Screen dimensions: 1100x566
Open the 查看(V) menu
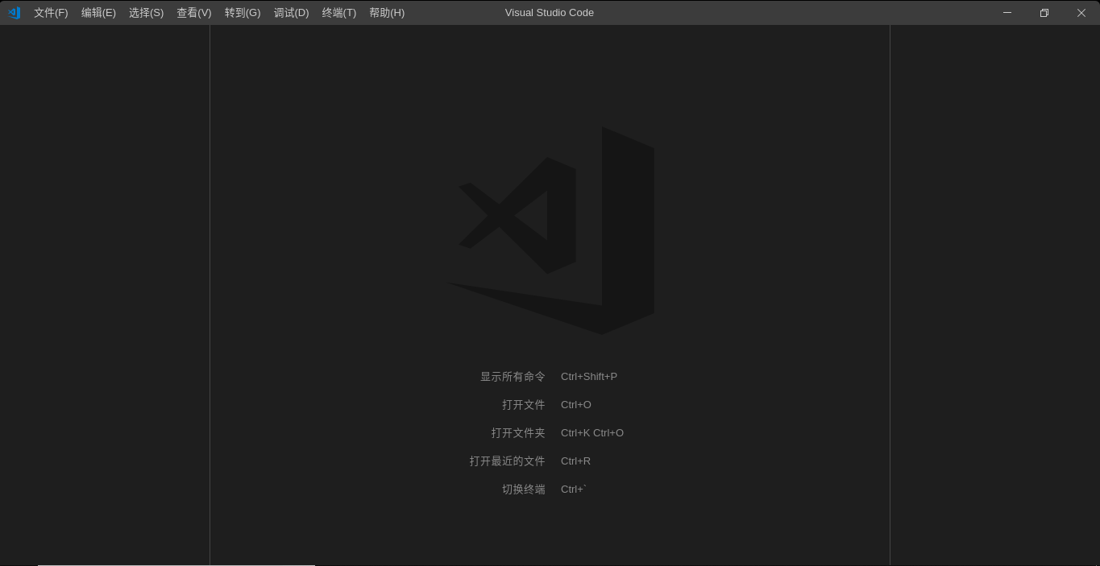tap(193, 12)
